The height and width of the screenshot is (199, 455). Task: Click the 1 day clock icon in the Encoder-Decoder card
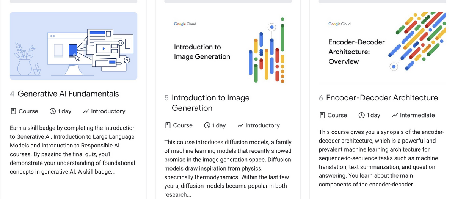tap(362, 115)
